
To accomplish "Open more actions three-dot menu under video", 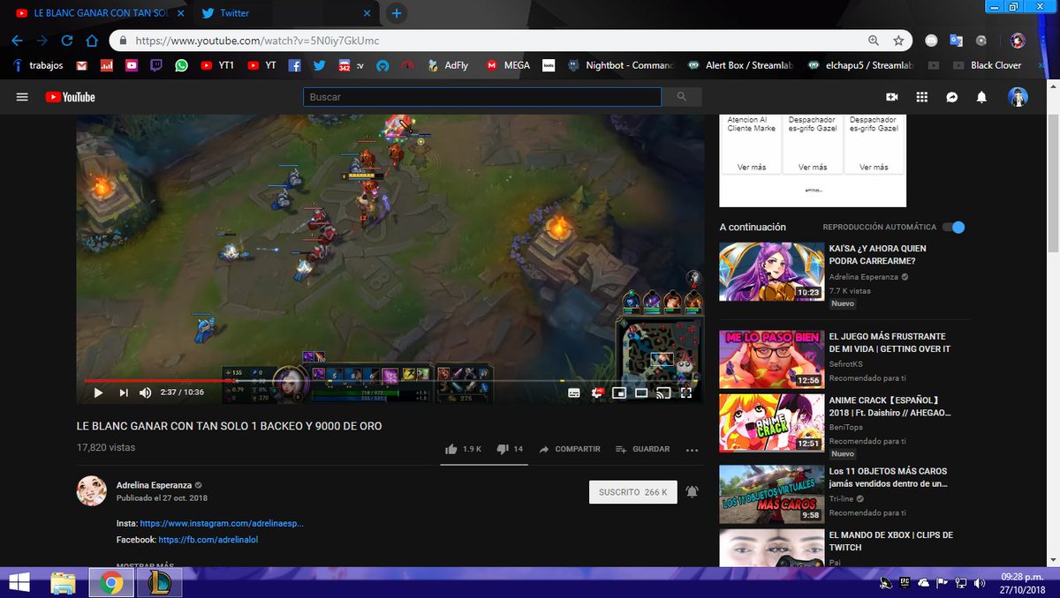I will pos(692,449).
